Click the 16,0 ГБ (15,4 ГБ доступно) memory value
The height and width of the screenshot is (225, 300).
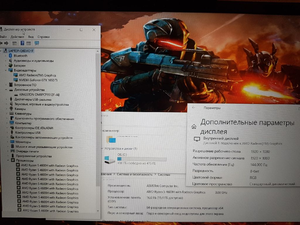(x=165, y=198)
